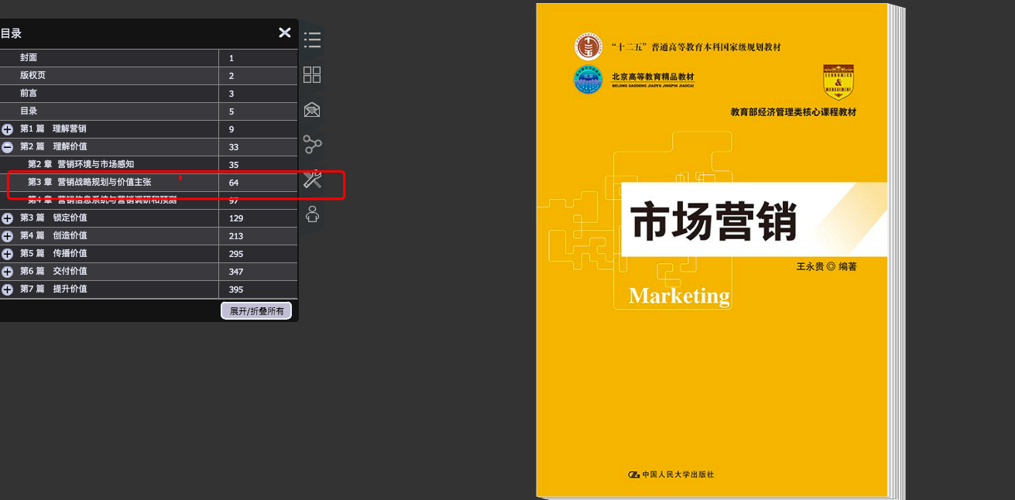Open 第3 章 营销战略规划与价值主张
Image resolution: width=1015 pixels, height=500 pixels.
coord(89,182)
